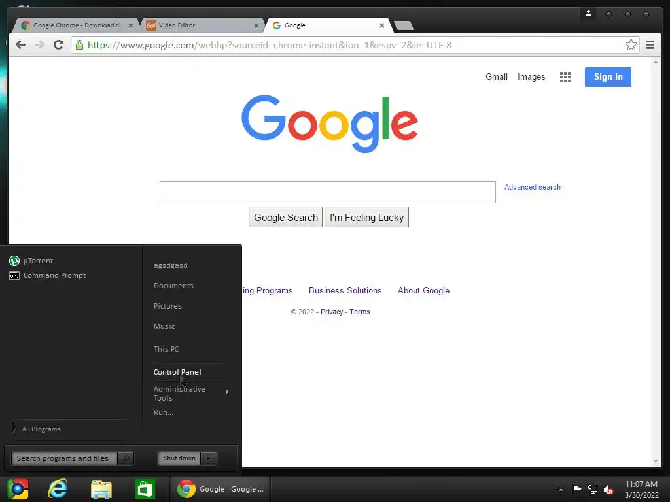Switch to the Google Chrome Download tab
Viewport: 670px width, 502px height.
coord(76,25)
